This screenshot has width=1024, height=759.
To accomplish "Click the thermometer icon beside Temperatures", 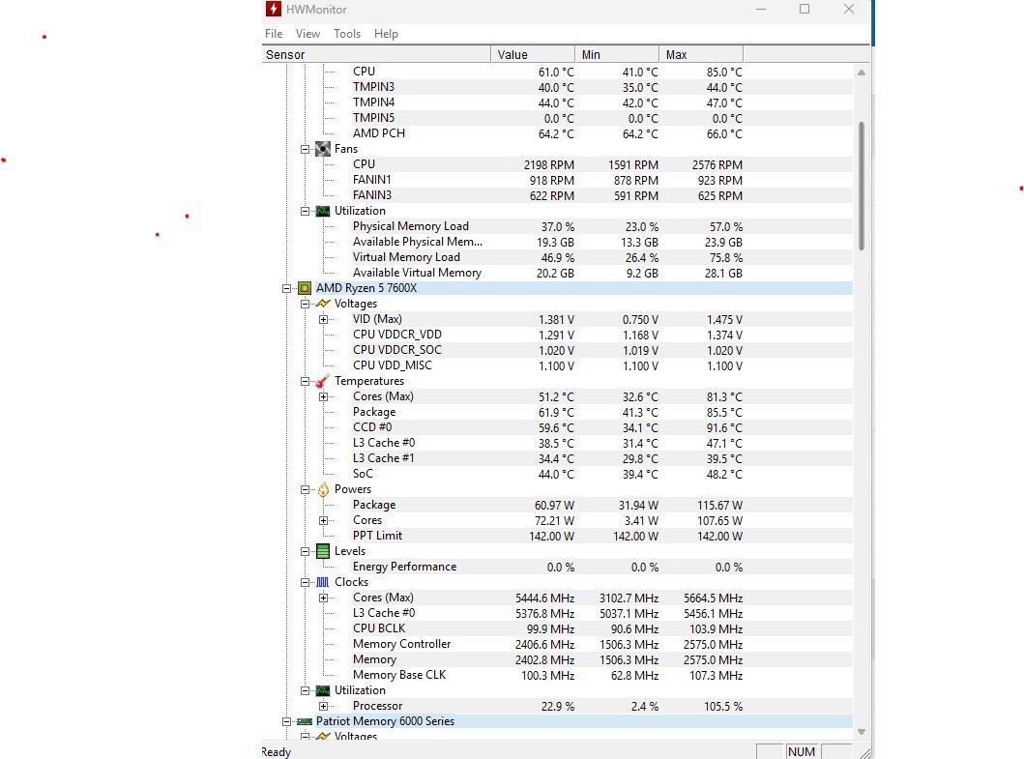I will point(322,381).
